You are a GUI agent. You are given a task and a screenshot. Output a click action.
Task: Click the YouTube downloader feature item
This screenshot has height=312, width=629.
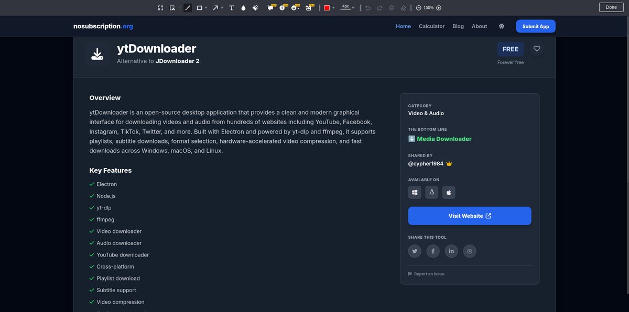pos(120,255)
